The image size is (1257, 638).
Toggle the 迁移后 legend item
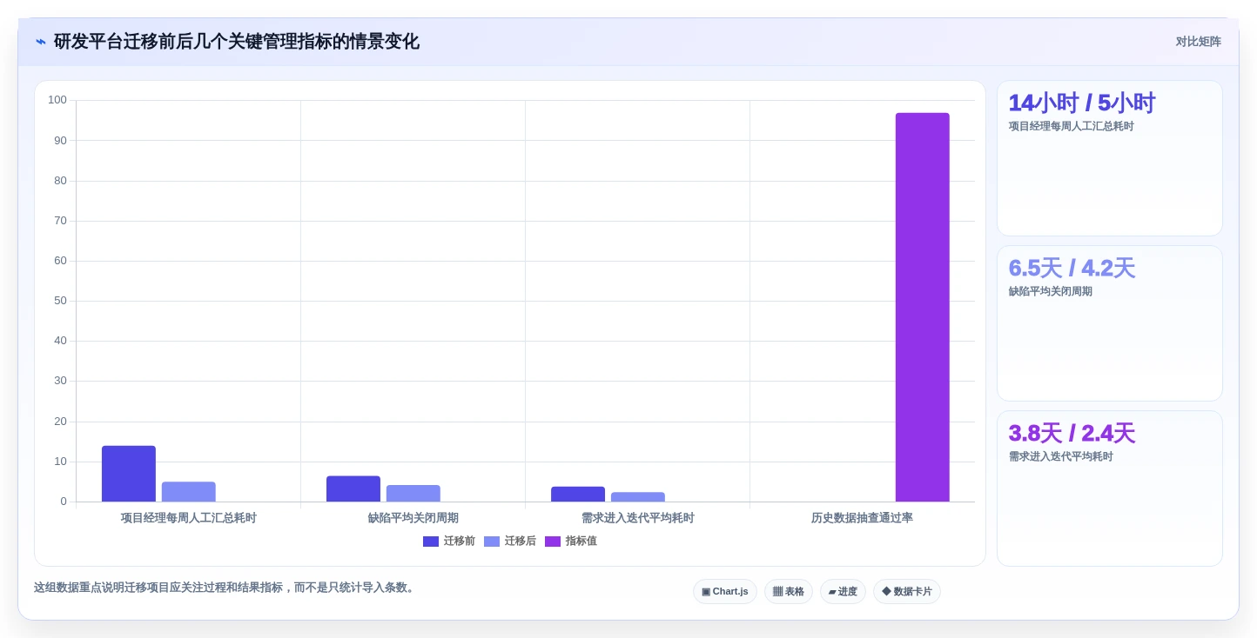click(510, 541)
